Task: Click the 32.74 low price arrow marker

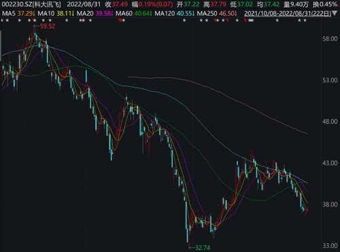Action: coord(199,247)
